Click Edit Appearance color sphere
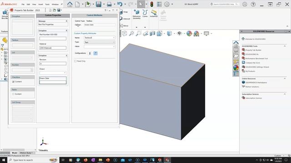Viewport: 291px width, 163px height. click(x=189, y=34)
